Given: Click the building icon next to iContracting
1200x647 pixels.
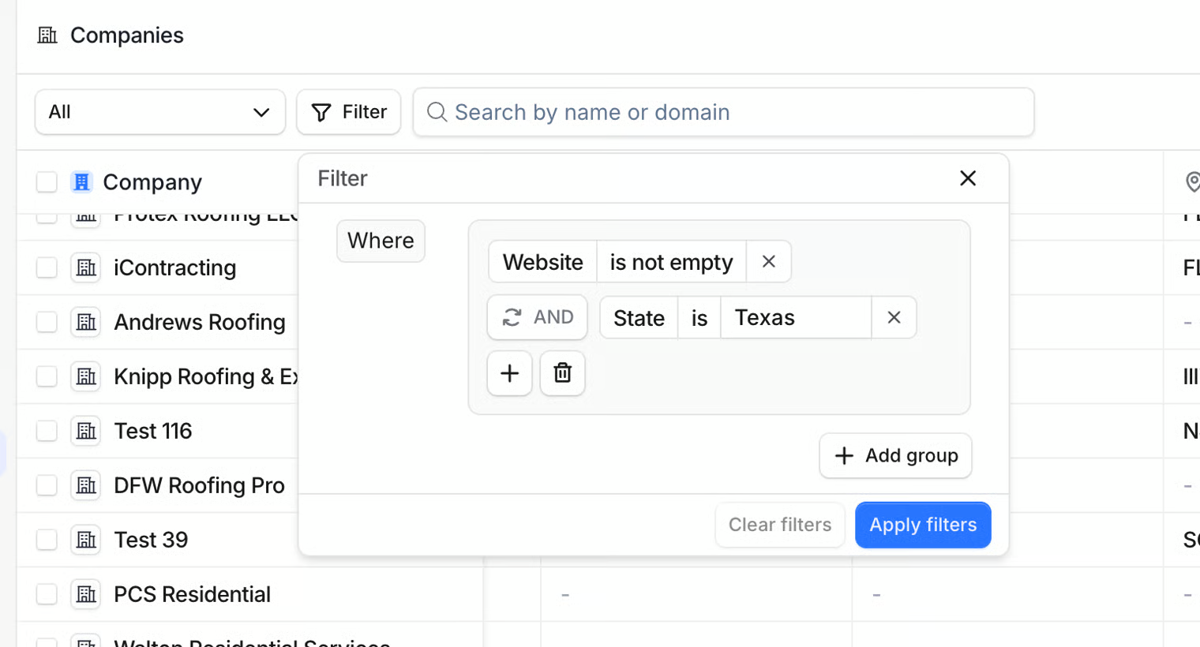Looking at the screenshot, I should coord(86,268).
